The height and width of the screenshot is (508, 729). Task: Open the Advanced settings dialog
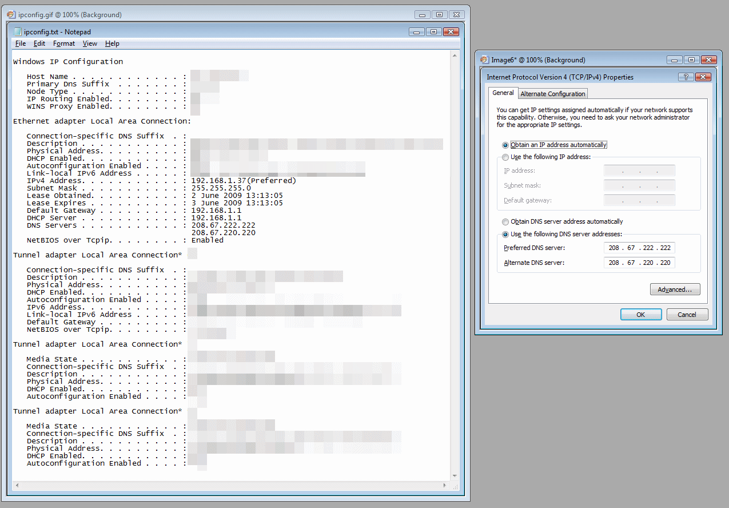pyautogui.click(x=675, y=290)
